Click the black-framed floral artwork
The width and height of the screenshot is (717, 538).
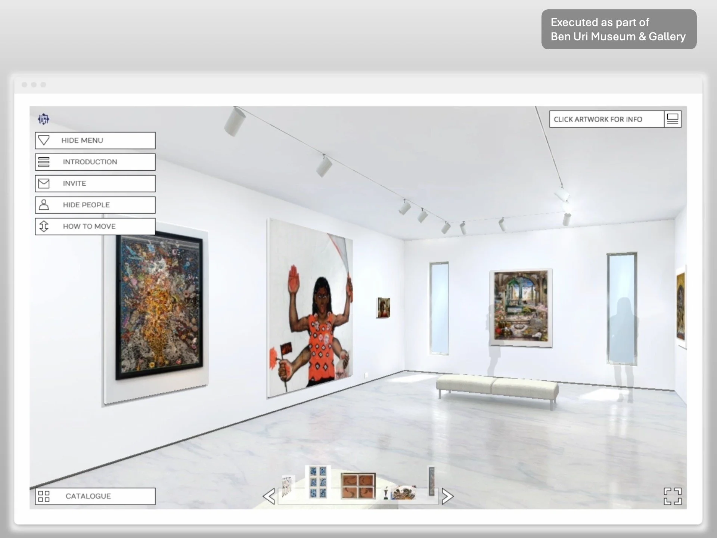coord(159,304)
